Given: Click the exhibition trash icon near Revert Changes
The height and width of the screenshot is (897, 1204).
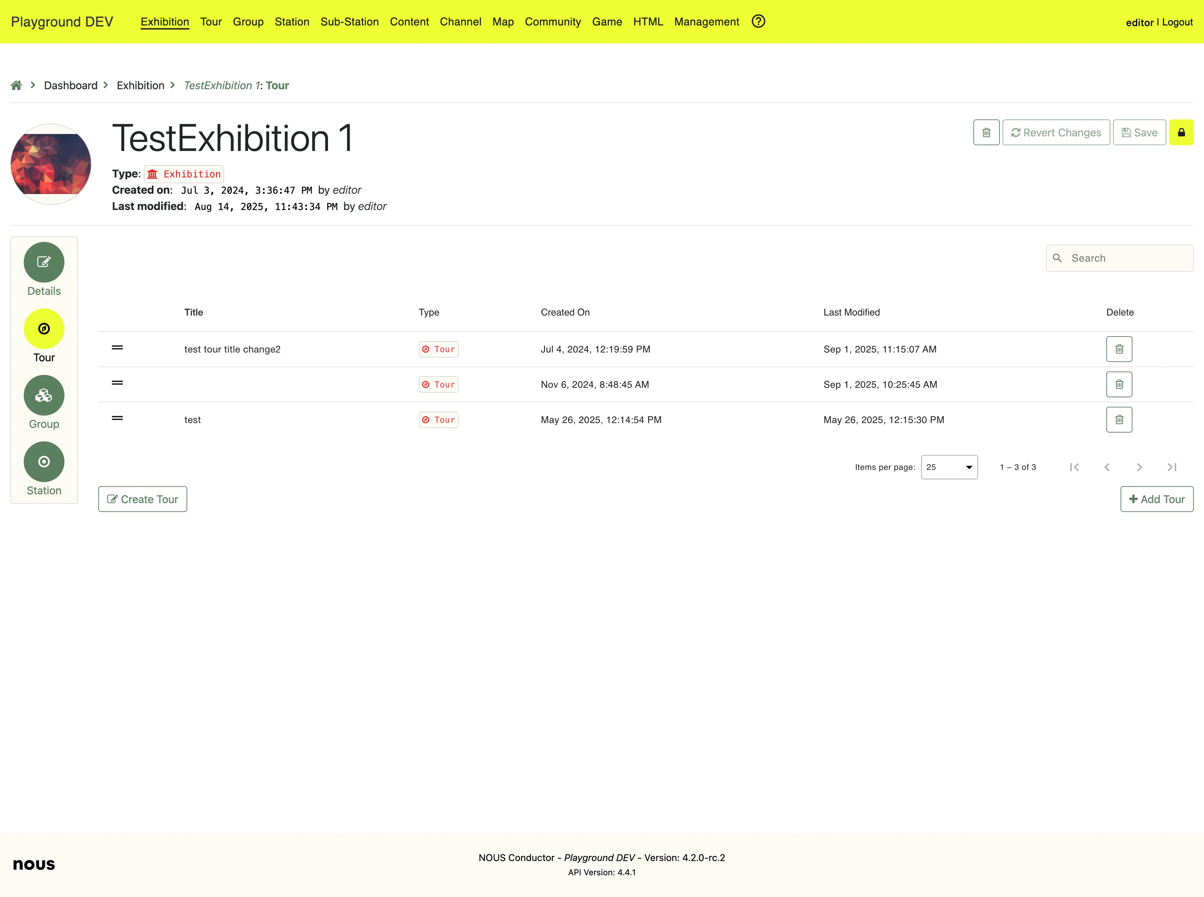Looking at the screenshot, I should tap(986, 133).
